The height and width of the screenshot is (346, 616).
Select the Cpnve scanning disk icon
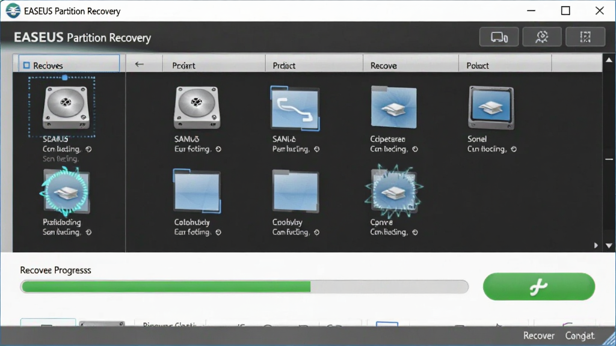pos(393,192)
